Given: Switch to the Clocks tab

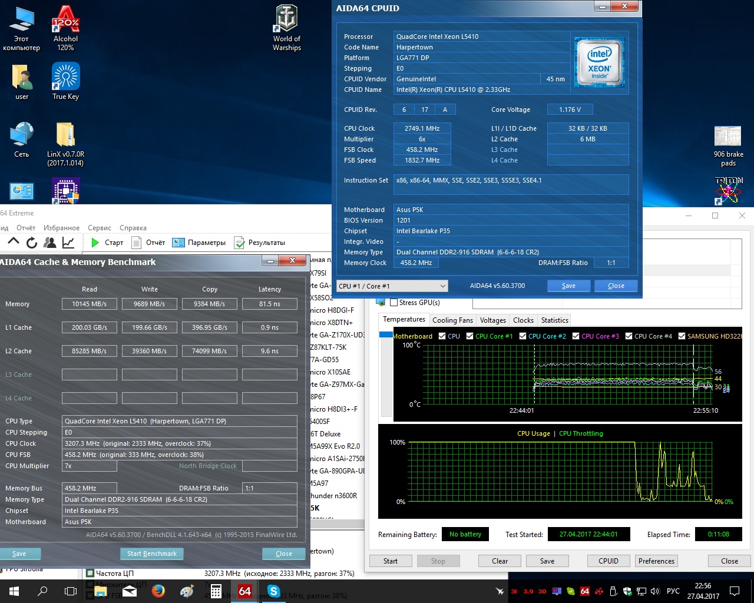Looking at the screenshot, I should [523, 320].
